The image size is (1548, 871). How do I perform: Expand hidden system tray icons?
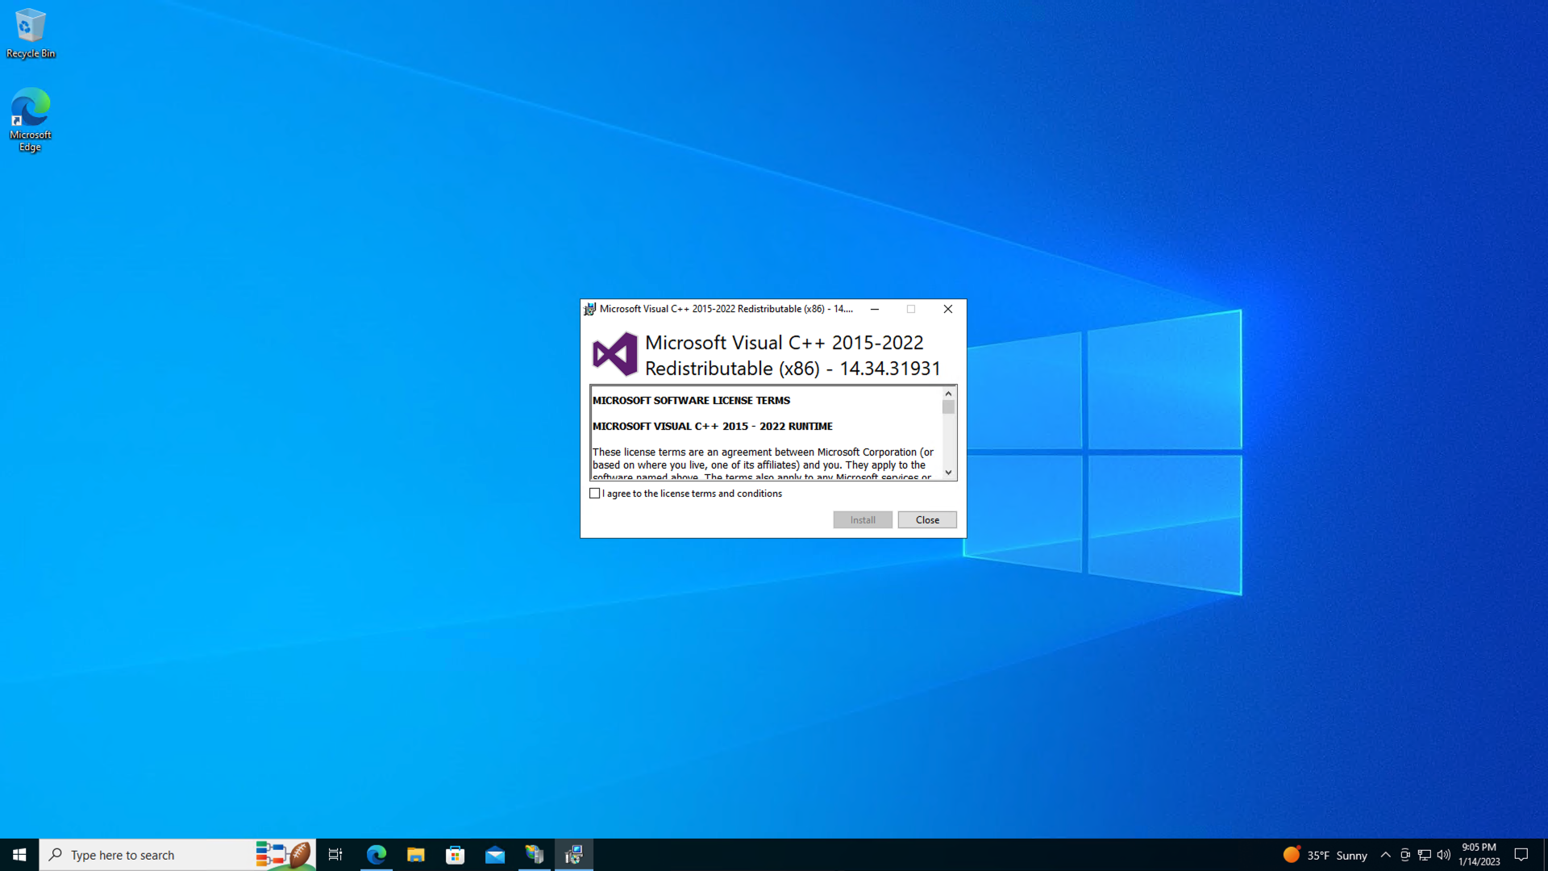point(1385,855)
